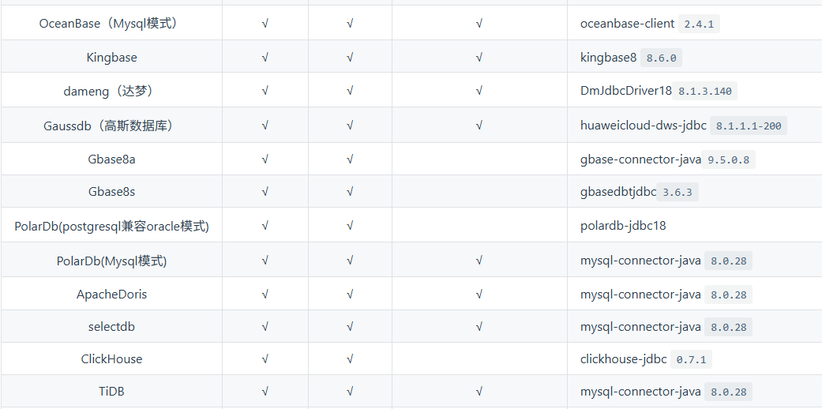This screenshot has width=822, height=409.
Task: Select the 8.6.0 version badge
Action: (x=662, y=58)
